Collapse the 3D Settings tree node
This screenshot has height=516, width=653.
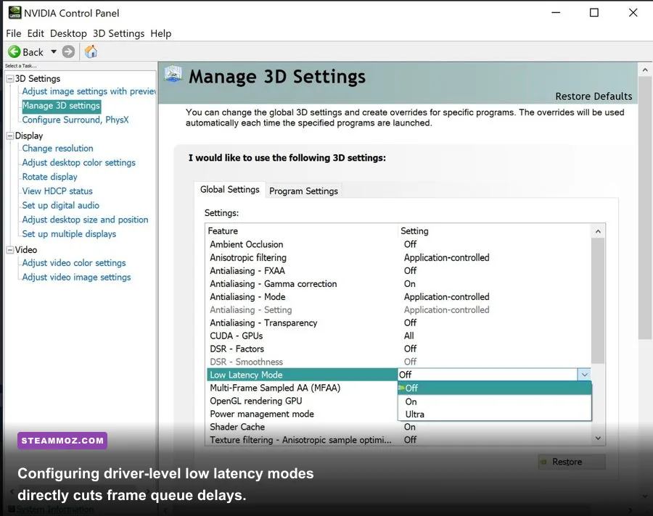pos(10,79)
